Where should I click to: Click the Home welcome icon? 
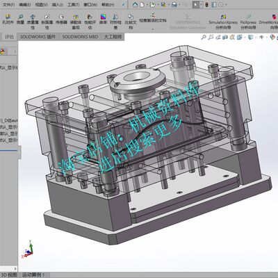(136, 5)
